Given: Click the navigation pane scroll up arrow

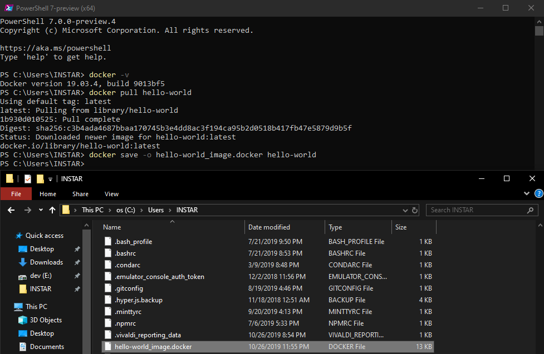Looking at the screenshot, I should [x=86, y=226].
